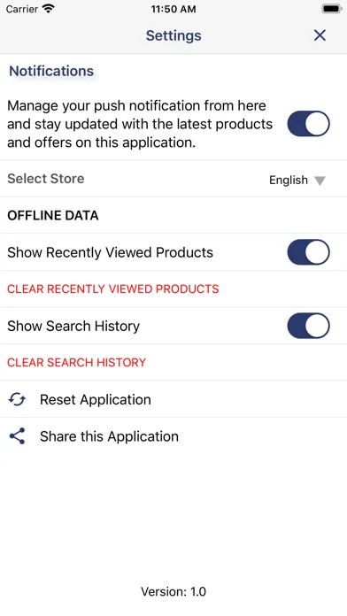Tap the Select Store row label
The height and width of the screenshot is (616, 347).
45,179
